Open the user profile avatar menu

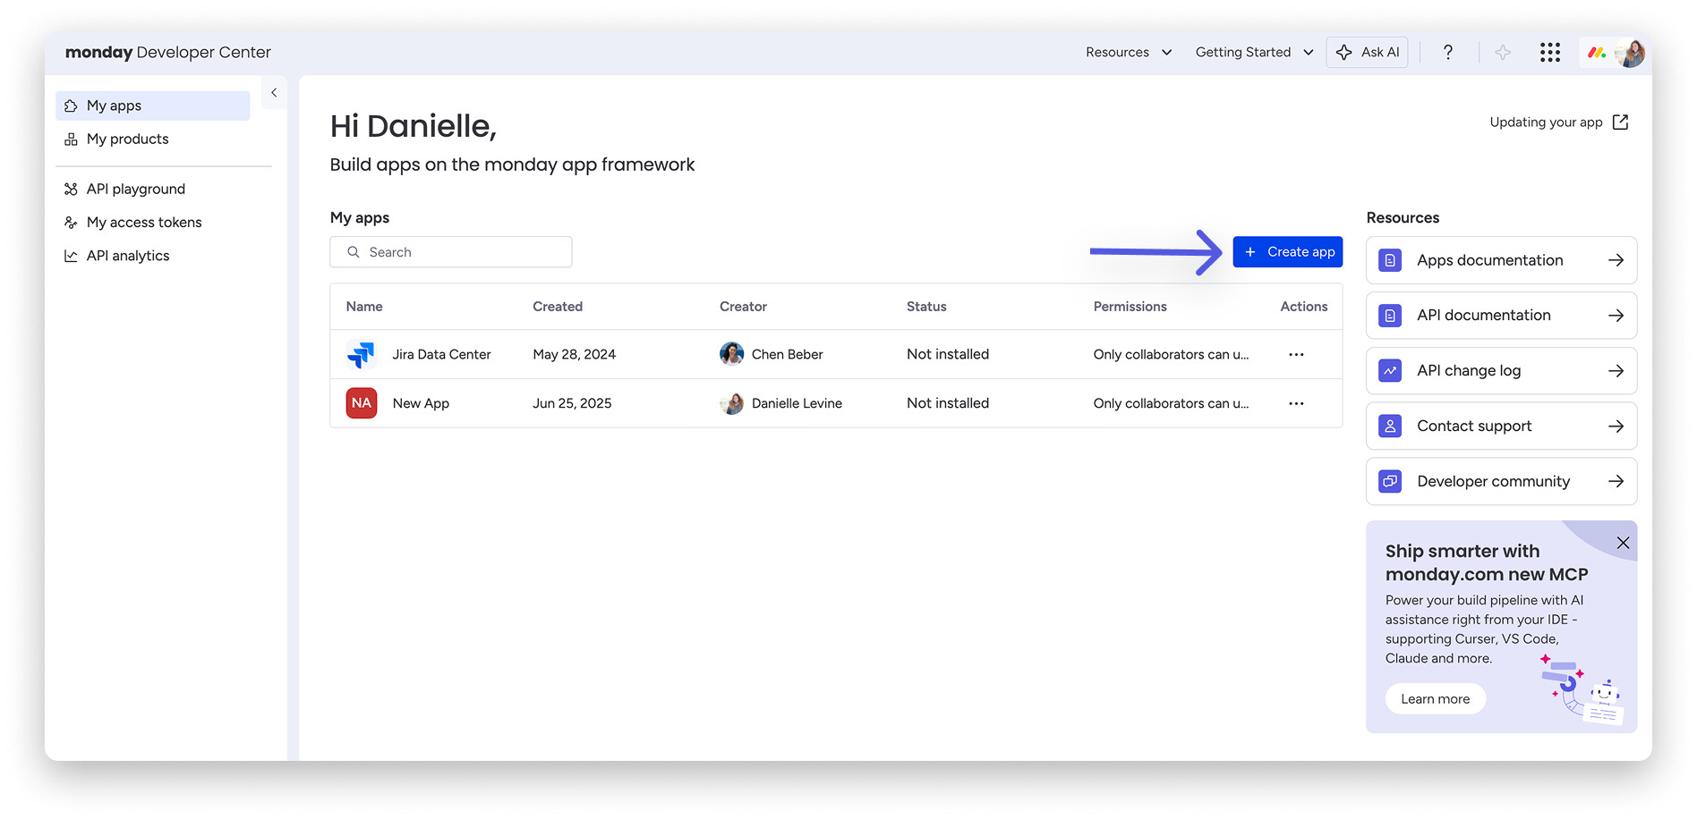click(1631, 53)
